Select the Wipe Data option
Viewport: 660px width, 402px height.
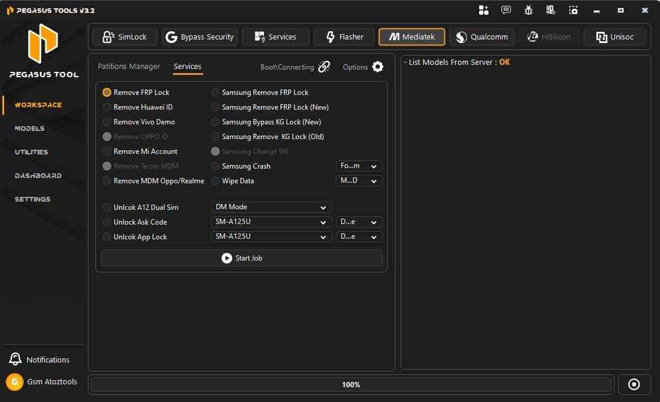coord(215,181)
